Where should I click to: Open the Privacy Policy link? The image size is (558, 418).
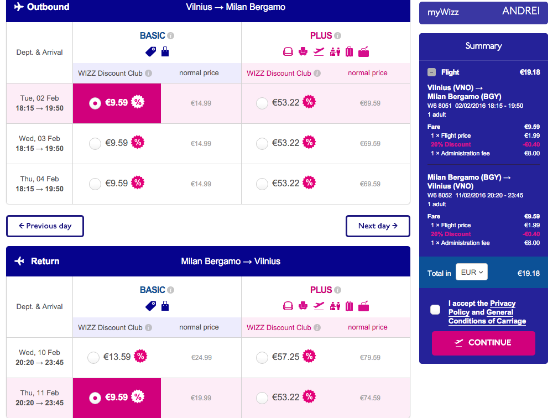click(x=503, y=304)
